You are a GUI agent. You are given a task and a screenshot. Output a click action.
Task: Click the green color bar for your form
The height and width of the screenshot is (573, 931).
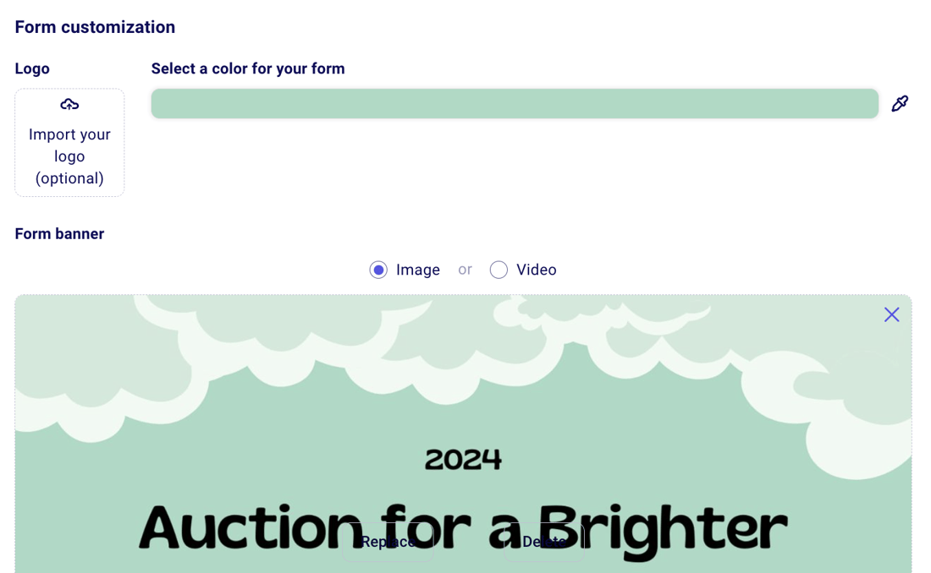514,103
